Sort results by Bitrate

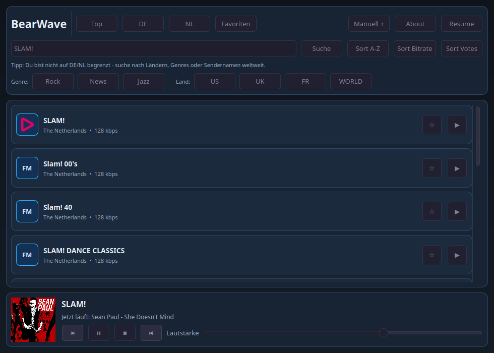coord(414,48)
